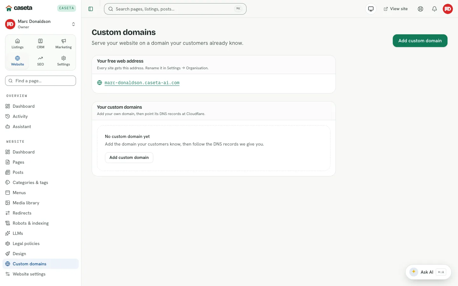Click the Custom domains heading
This screenshot has width=458, height=286.
pyautogui.click(x=124, y=32)
